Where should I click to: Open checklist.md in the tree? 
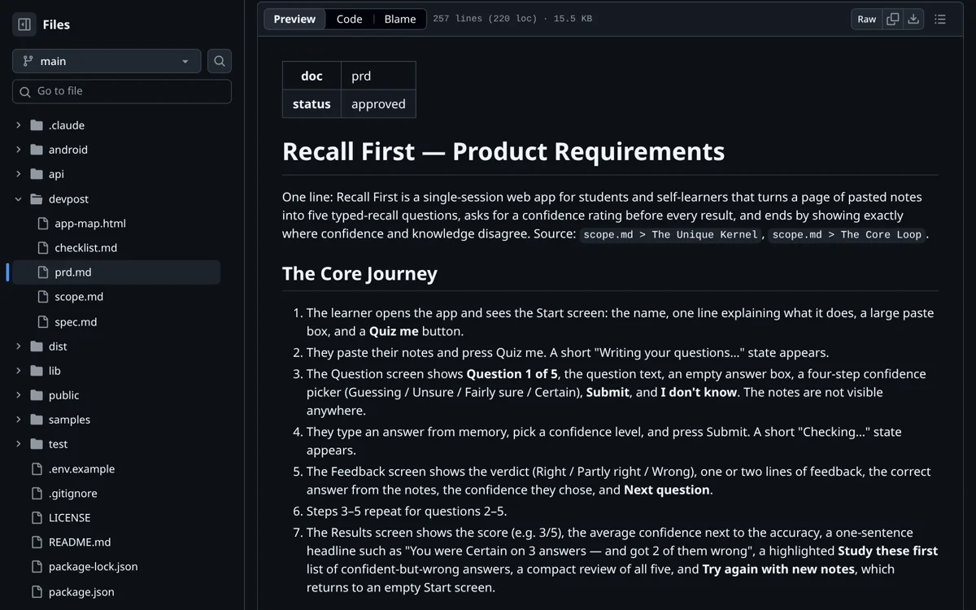click(x=86, y=247)
